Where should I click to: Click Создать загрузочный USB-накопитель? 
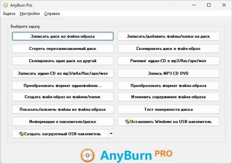pos(60,134)
